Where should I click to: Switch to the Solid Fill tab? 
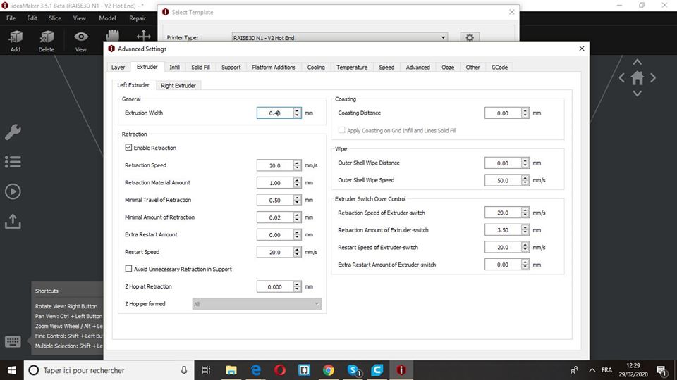200,68
